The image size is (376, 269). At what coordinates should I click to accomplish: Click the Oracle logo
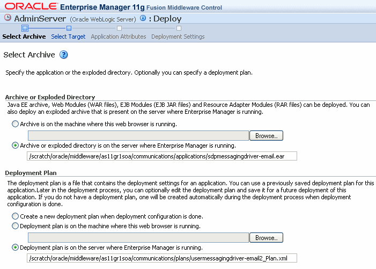pos(30,7)
